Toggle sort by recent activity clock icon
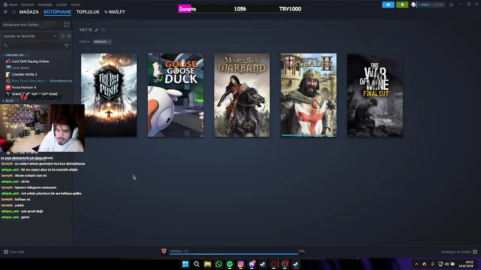 tap(63, 36)
